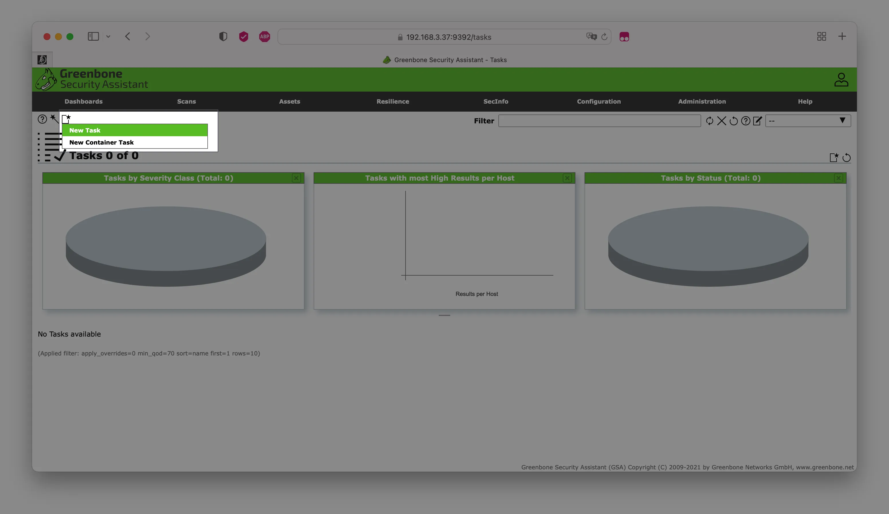Click the Tasks by Status pie chart

(x=708, y=246)
